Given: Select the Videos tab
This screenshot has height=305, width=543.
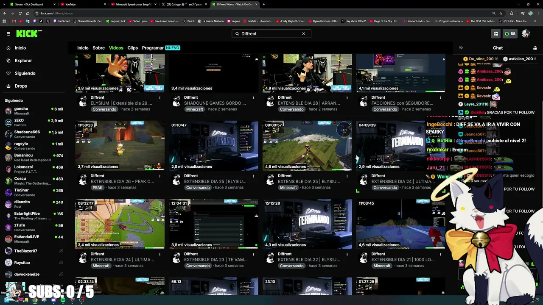Looking at the screenshot, I should point(116,48).
